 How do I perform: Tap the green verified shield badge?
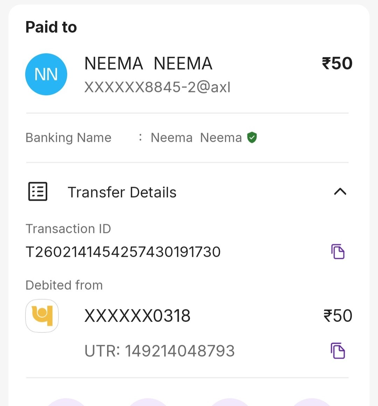(x=252, y=138)
